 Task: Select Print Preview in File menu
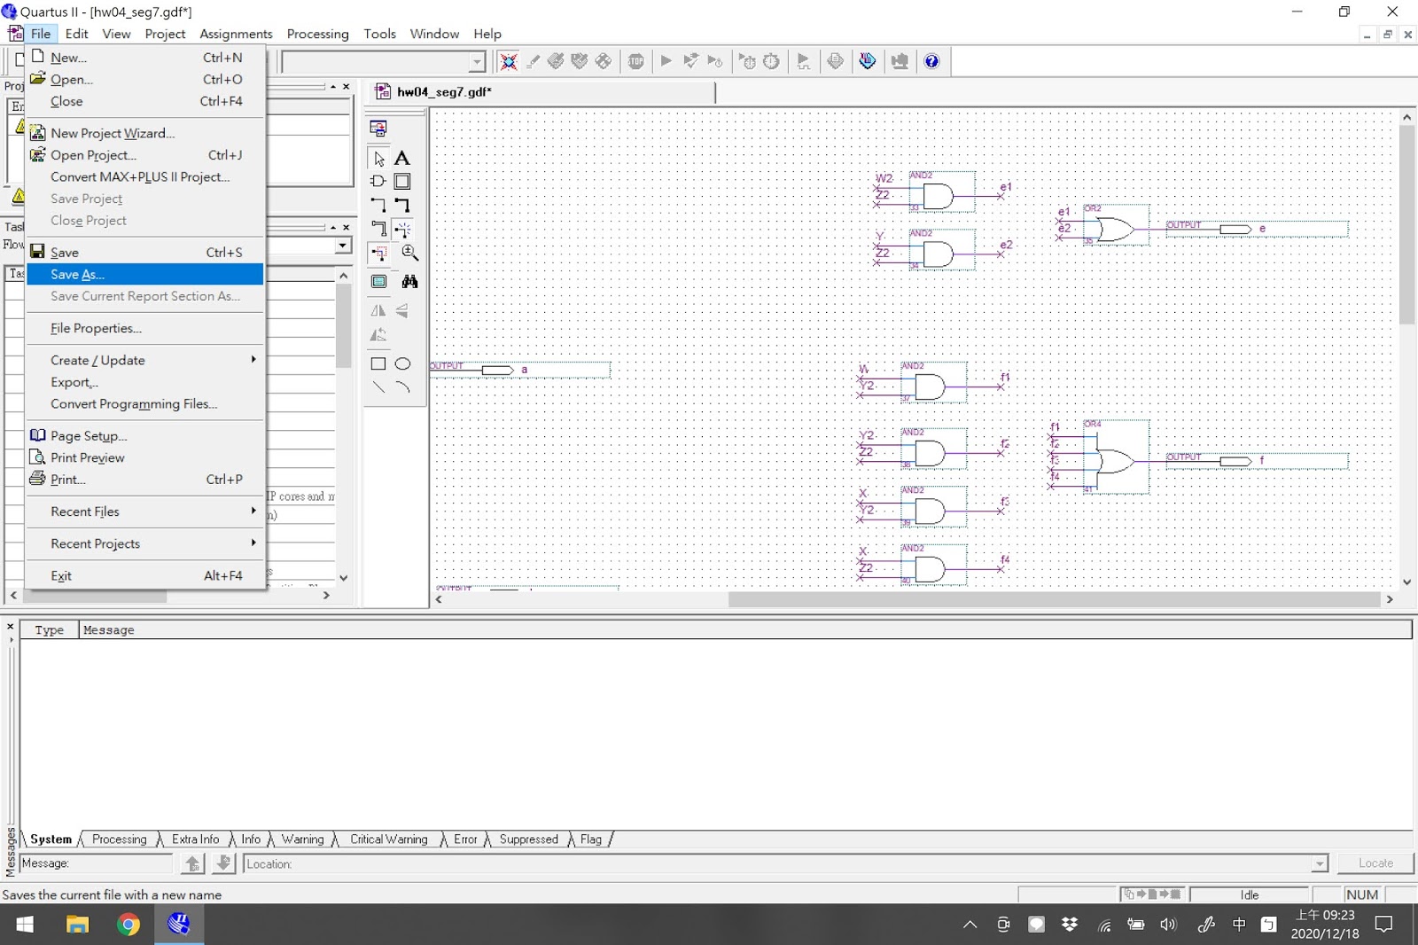pos(145,457)
